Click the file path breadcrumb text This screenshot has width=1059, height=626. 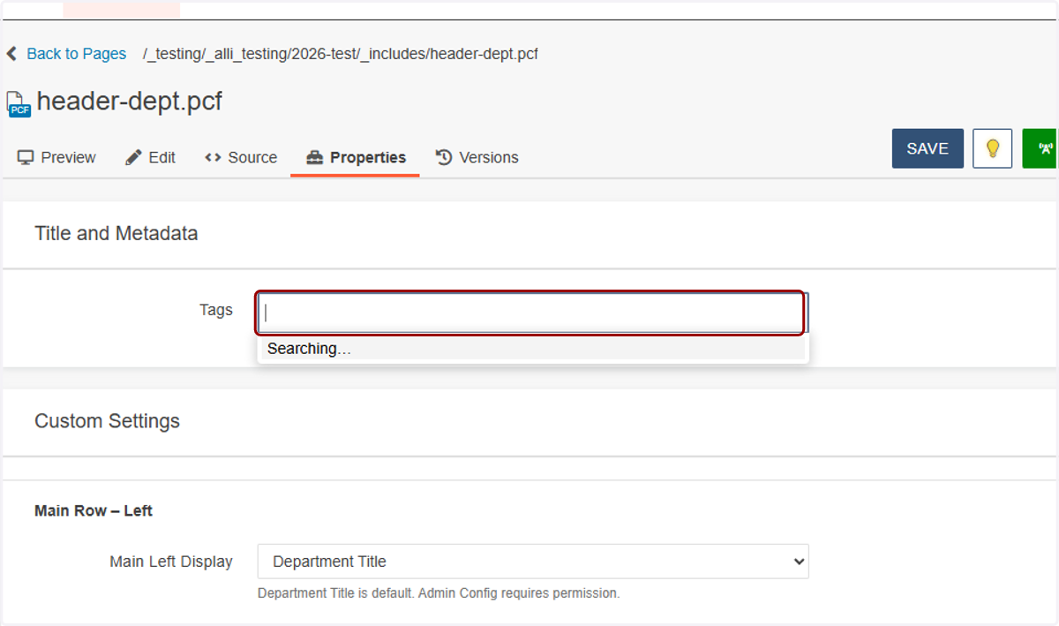point(341,54)
